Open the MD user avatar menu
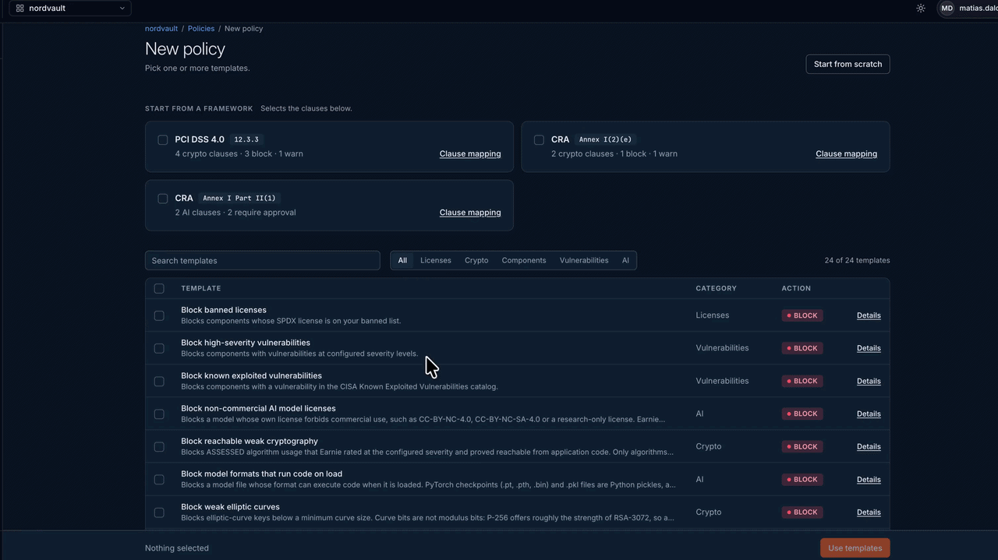The height and width of the screenshot is (560, 998). pos(947,9)
